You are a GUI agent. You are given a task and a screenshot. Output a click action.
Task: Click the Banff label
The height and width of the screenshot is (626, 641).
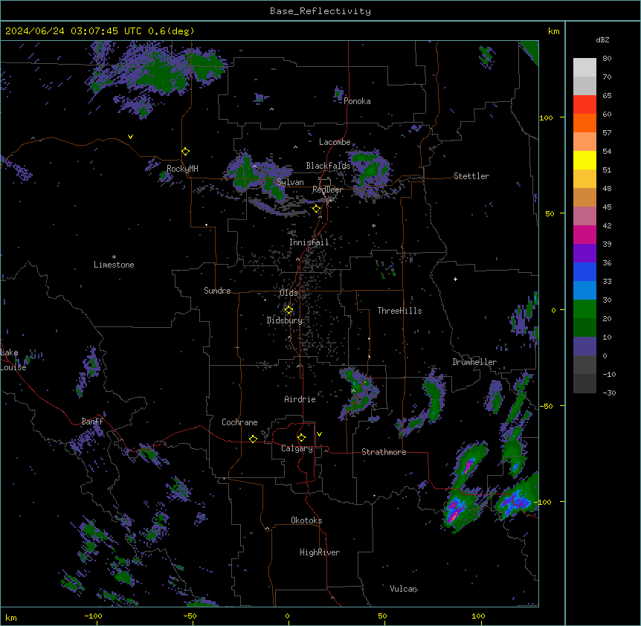[x=92, y=422]
